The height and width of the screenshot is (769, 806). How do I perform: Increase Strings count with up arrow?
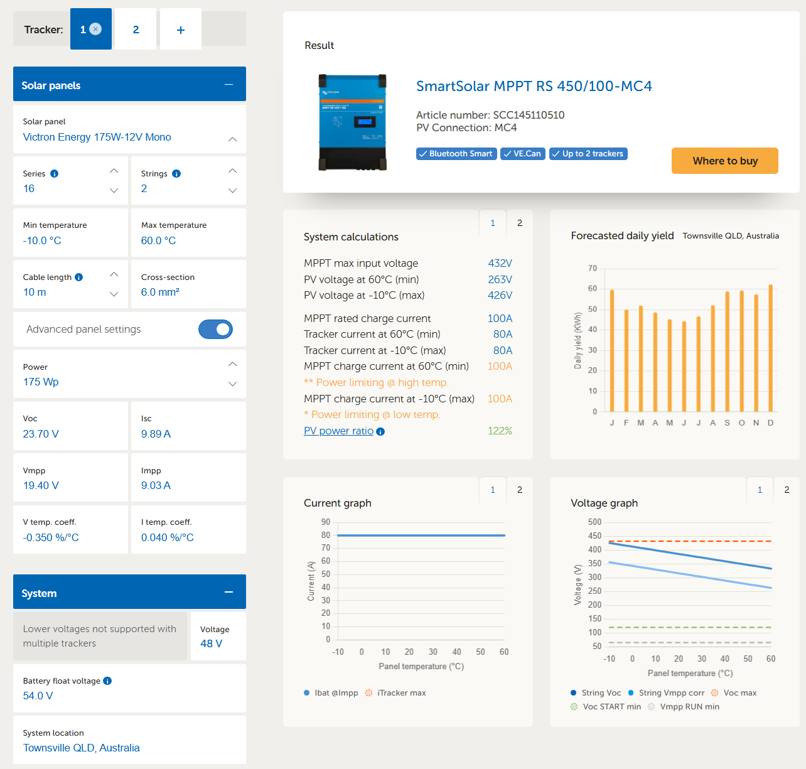pyautogui.click(x=233, y=171)
